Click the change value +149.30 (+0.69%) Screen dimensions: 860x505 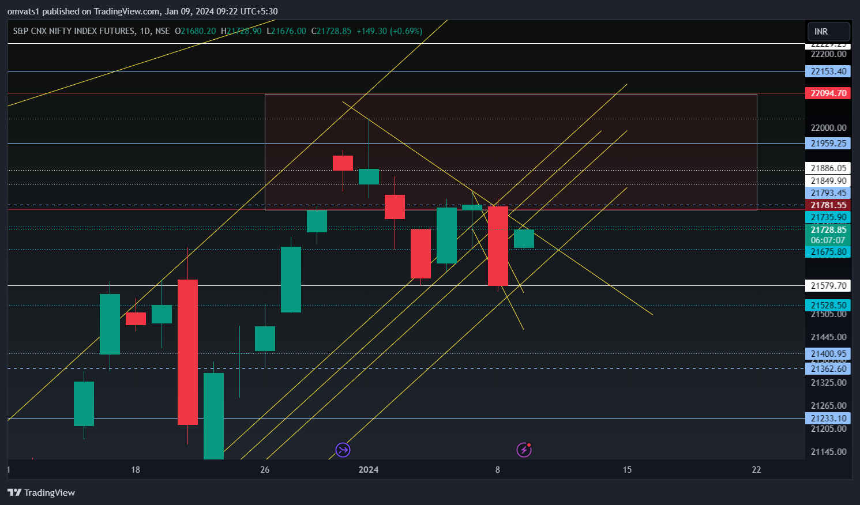pyautogui.click(x=389, y=31)
